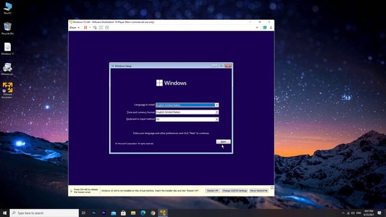Click the Type here to search box

tap(44, 213)
